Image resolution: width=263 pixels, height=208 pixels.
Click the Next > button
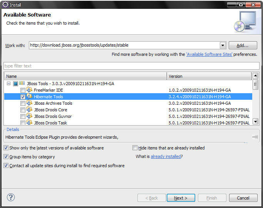tap(181, 198)
